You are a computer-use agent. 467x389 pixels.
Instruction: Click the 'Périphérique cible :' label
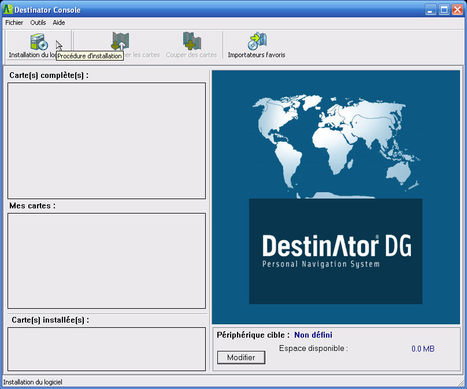click(253, 335)
